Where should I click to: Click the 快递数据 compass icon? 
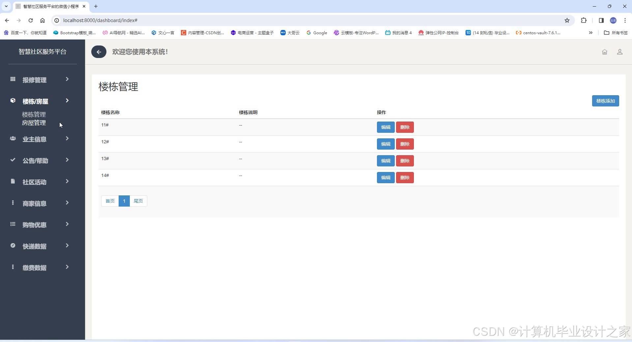point(13,245)
